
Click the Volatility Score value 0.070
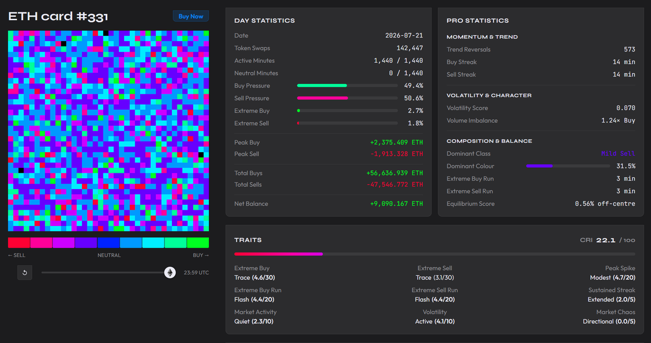pos(626,108)
